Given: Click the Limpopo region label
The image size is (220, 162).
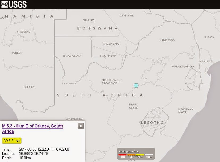Looking at the screenshot, I should (x=168, y=40).
